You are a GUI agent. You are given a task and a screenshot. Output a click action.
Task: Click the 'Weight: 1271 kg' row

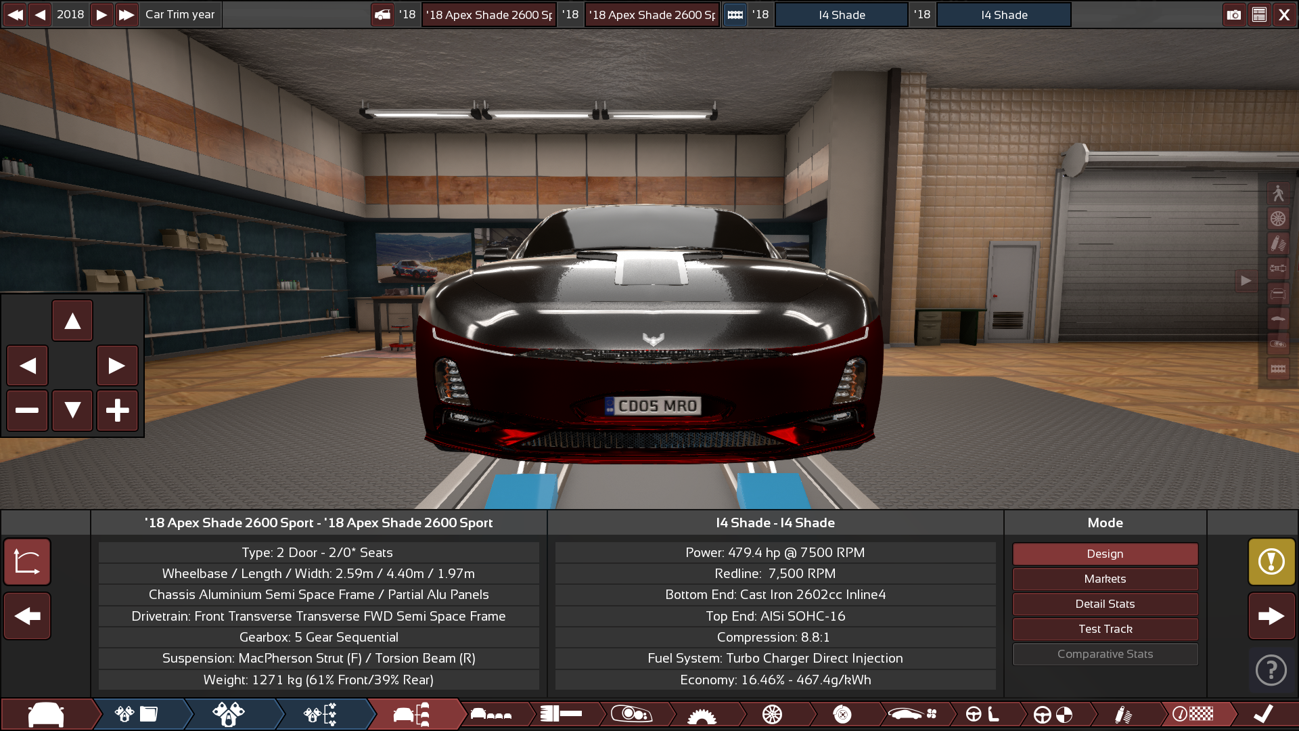pos(319,680)
